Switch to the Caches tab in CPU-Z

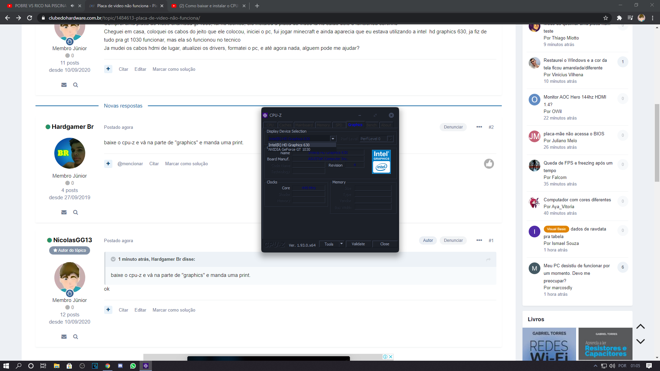[285, 125]
